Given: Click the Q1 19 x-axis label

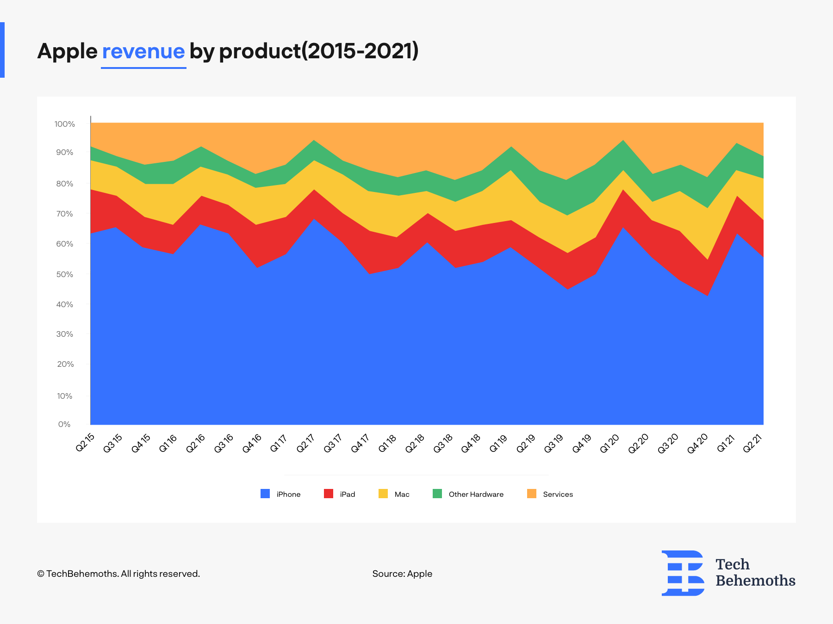Looking at the screenshot, I should tap(499, 443).
